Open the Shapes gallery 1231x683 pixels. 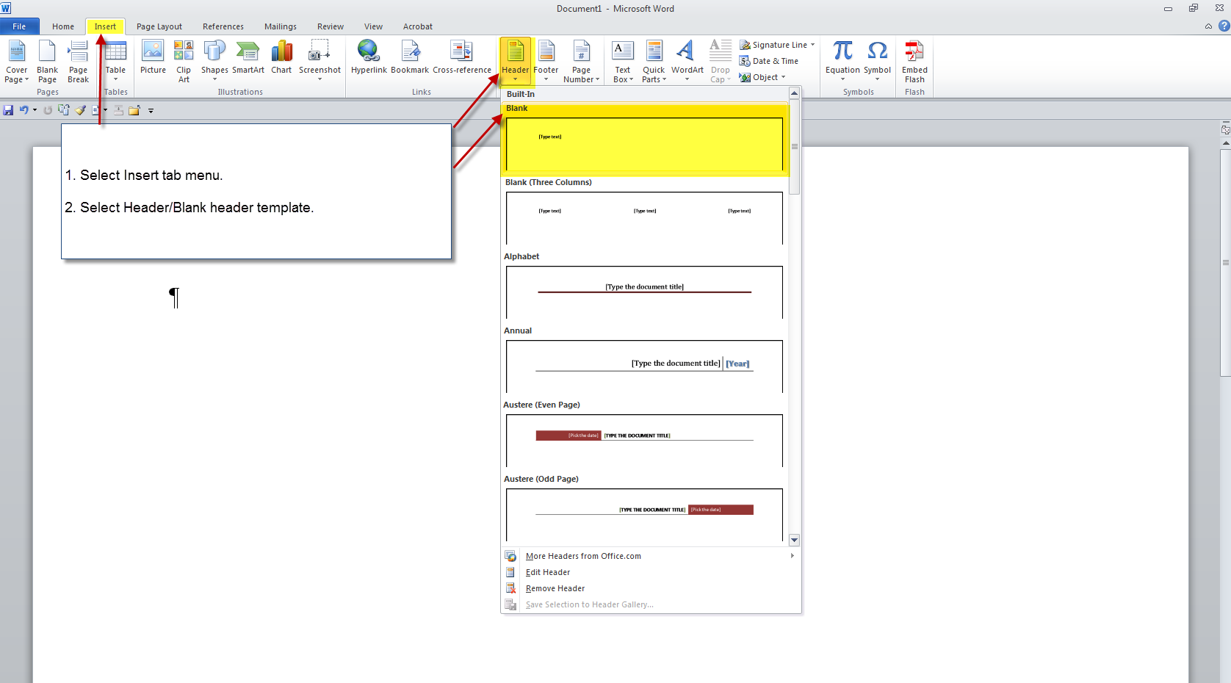(214, 62)
